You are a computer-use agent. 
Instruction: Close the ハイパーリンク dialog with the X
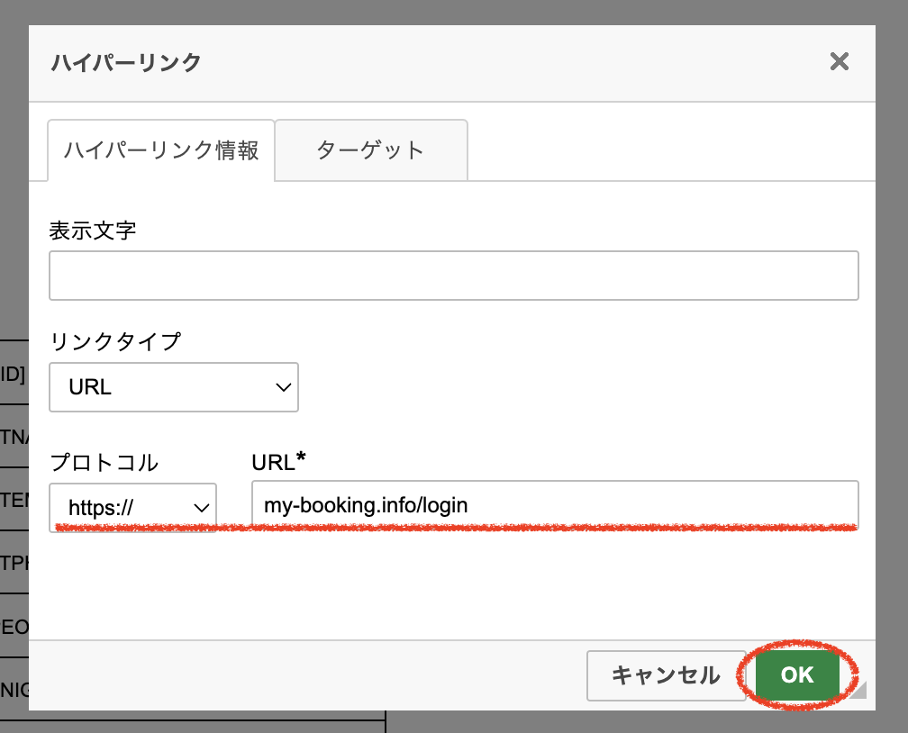click(839, 62)
